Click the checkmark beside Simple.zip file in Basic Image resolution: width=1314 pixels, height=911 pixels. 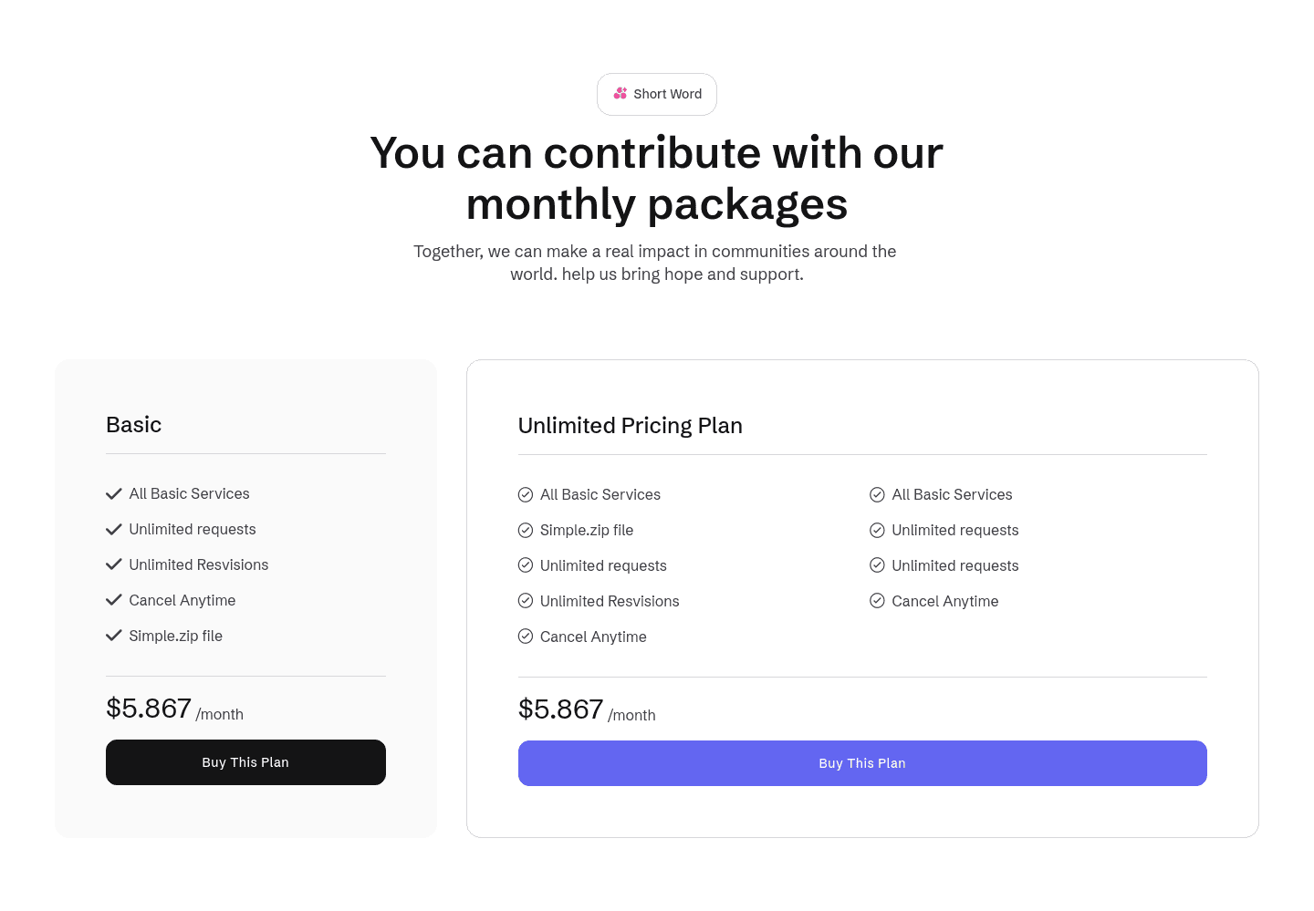point(113,635)
